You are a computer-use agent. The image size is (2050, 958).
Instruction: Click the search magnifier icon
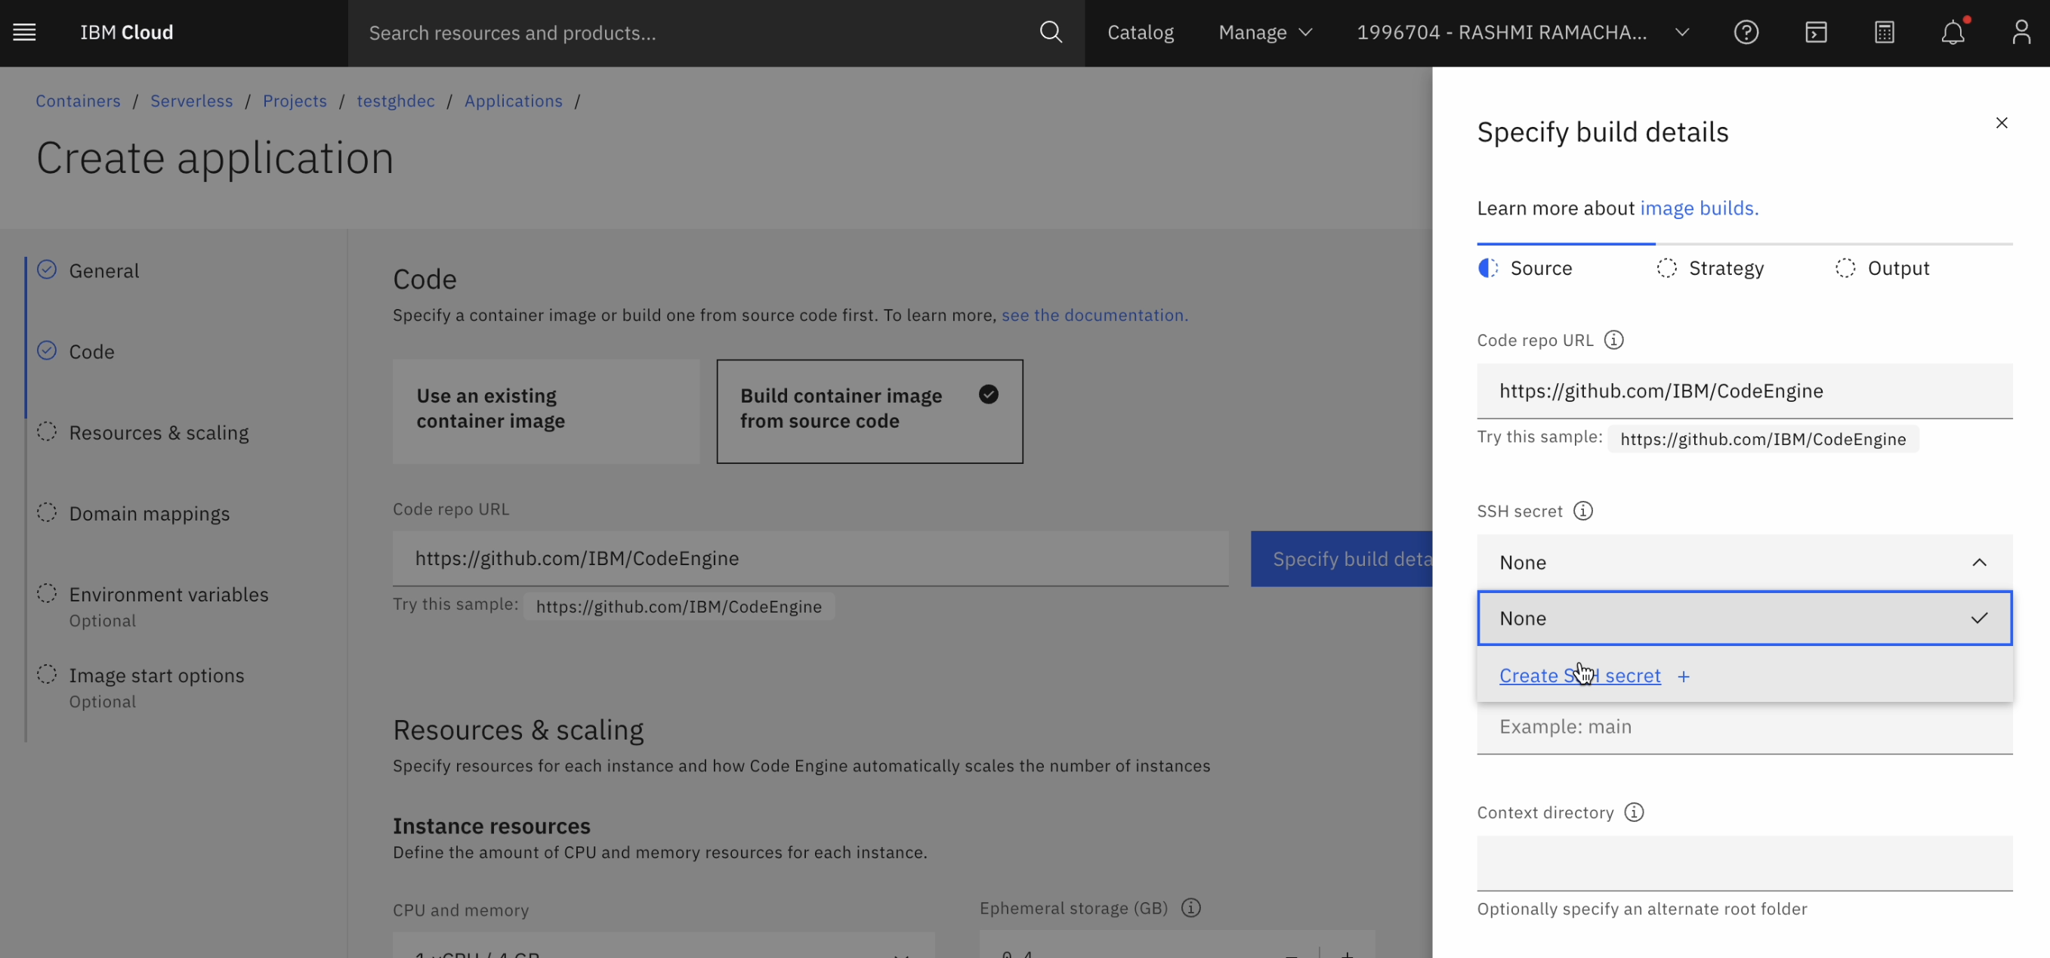[x=1051, y=32]
